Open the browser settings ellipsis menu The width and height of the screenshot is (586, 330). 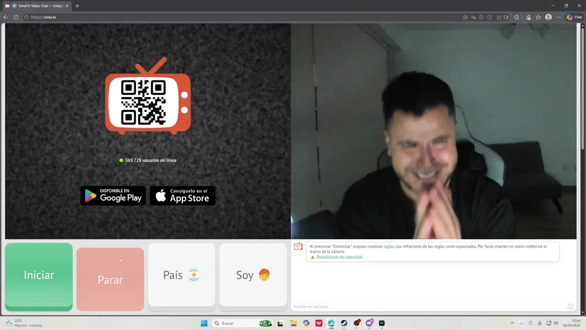[x=559, y=17]
